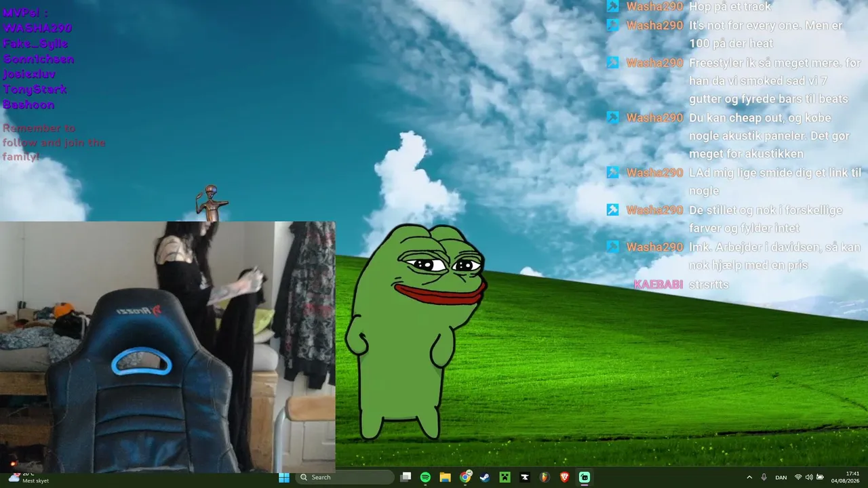Click the green frog character overlay
This screenshot has width=868, height=488.
coord(416,332)
